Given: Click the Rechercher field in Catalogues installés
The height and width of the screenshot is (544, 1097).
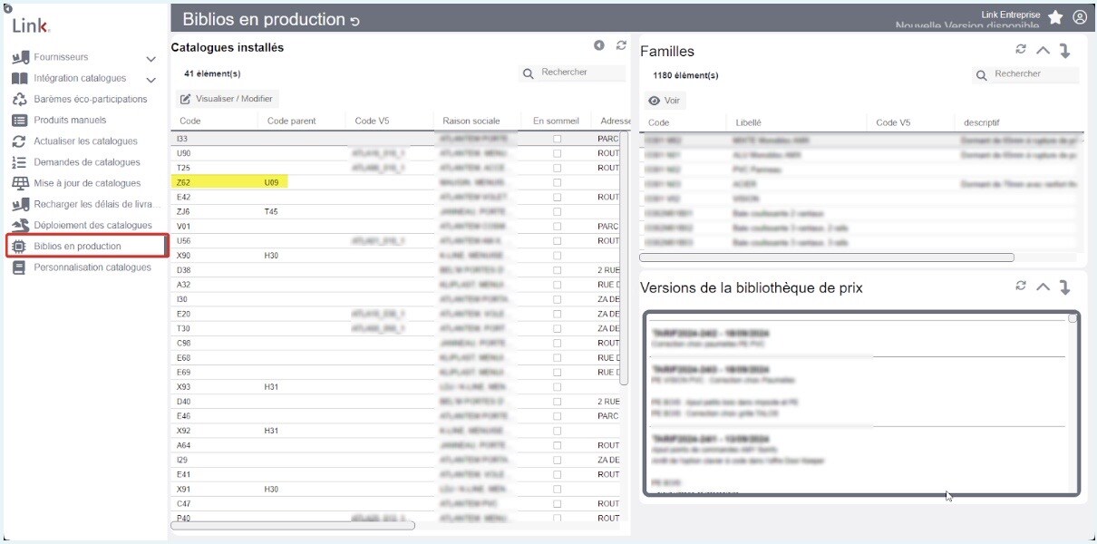Looking at the screenshot, I should pyautogui.click(x=572, y=73).
